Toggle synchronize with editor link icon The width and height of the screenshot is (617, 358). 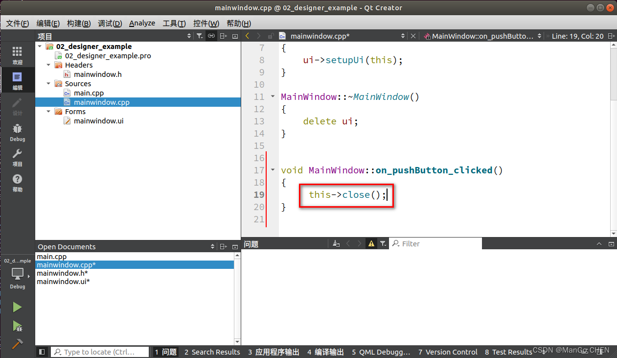(x=211, y=36)
